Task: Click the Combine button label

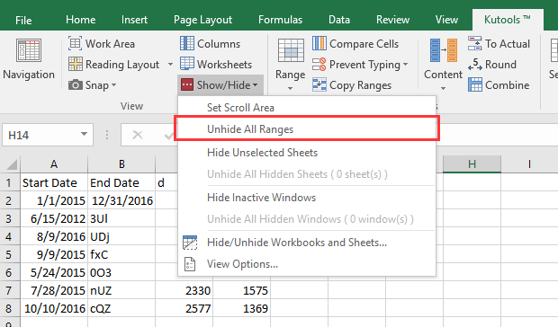Action: [507, 85]
